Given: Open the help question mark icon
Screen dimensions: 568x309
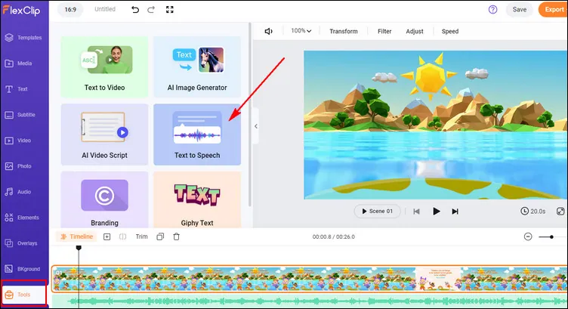Looking at the screenshot, I should click(492, 10).
